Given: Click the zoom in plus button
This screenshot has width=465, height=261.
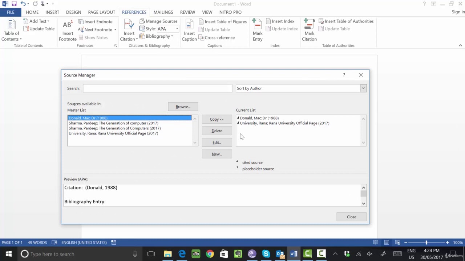Looking at the screenshot, I should click(x=448, y=243).
